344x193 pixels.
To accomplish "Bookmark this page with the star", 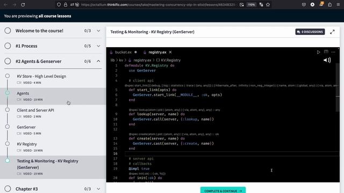I will [x=268, y=5].
